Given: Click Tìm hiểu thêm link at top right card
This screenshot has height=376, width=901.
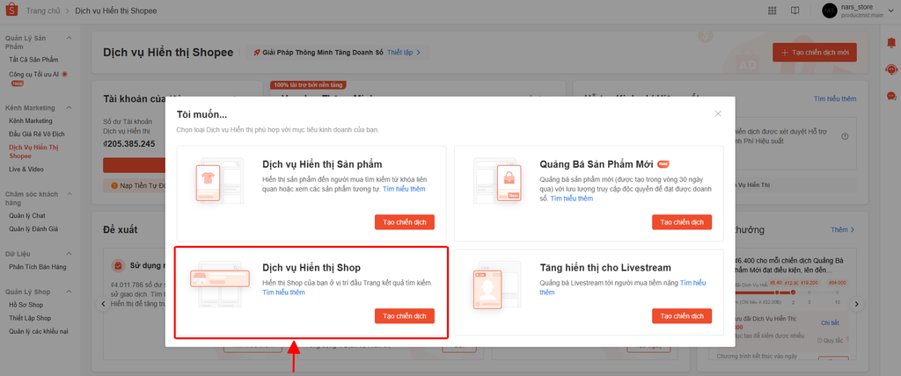Looking at the screenshot, I should [x=835, y=98].
